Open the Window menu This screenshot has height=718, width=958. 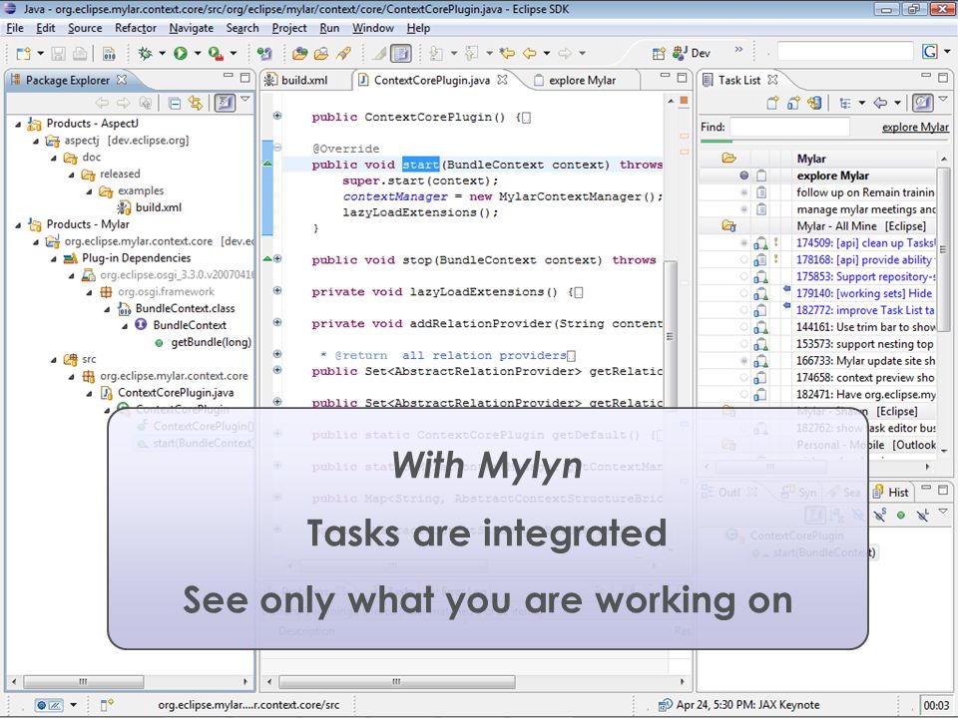click(x=372, y=28)
